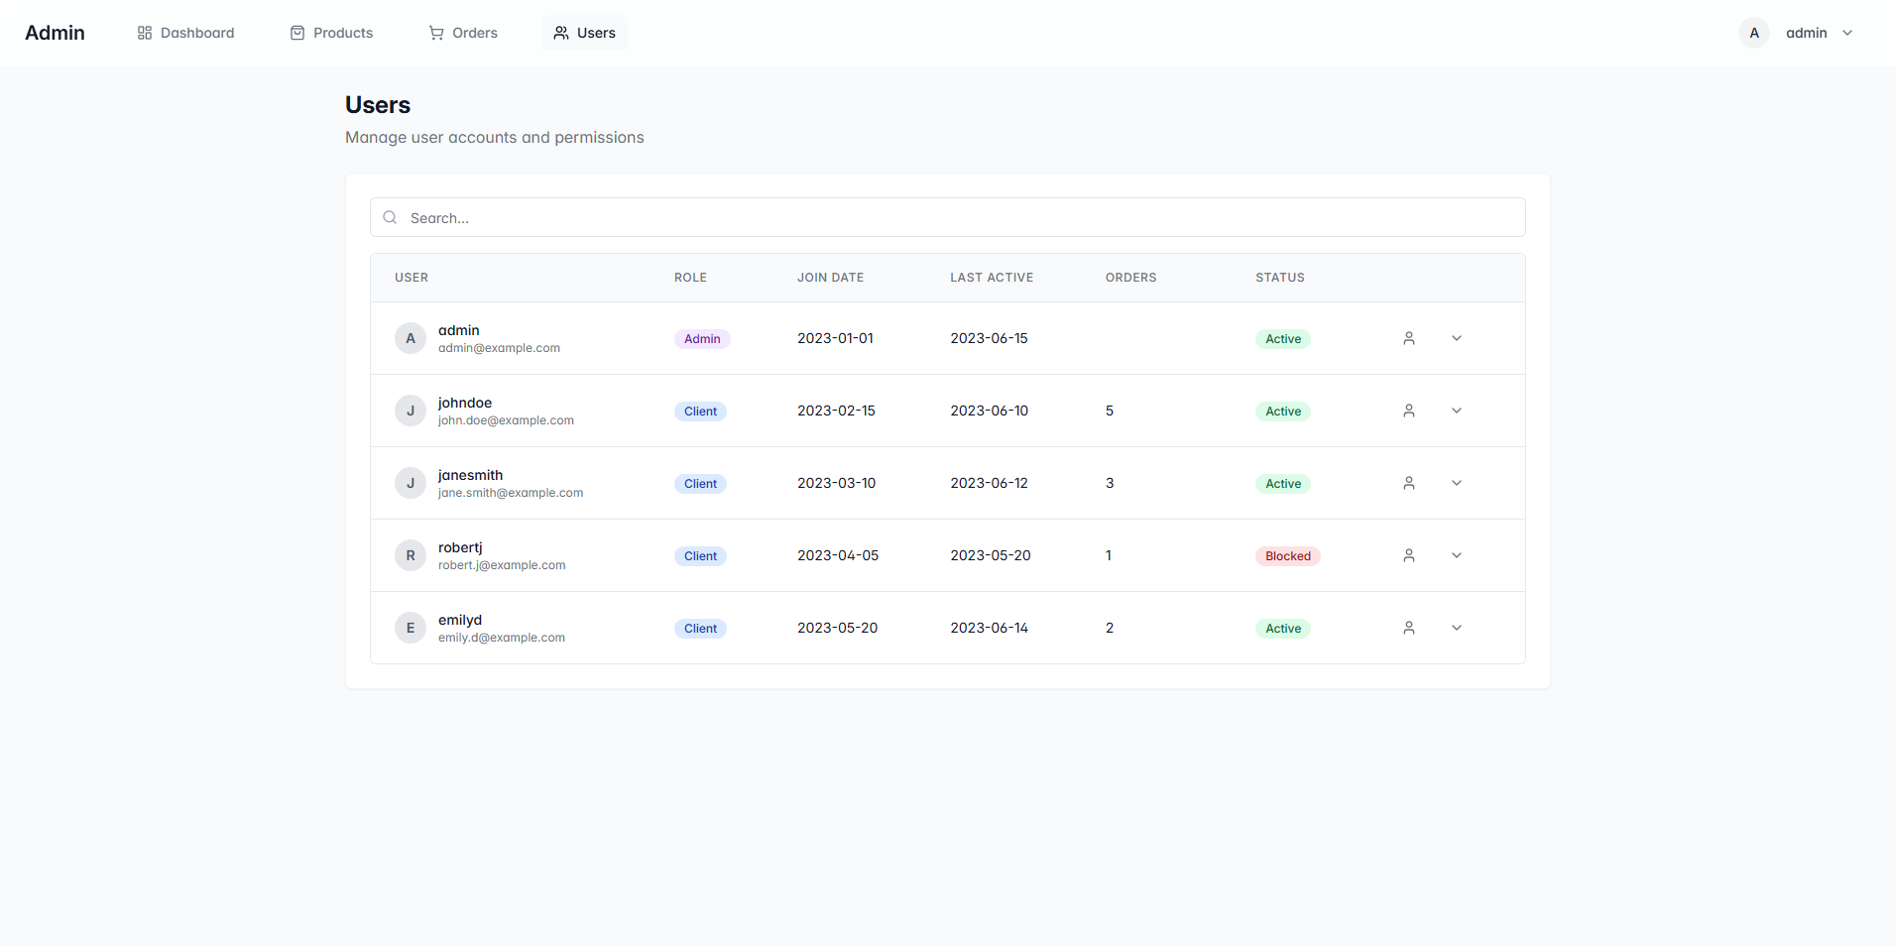This screenshot has width=1896, height=946.
Task: Click the Client badge for janesmith
Action: point(700,484)
